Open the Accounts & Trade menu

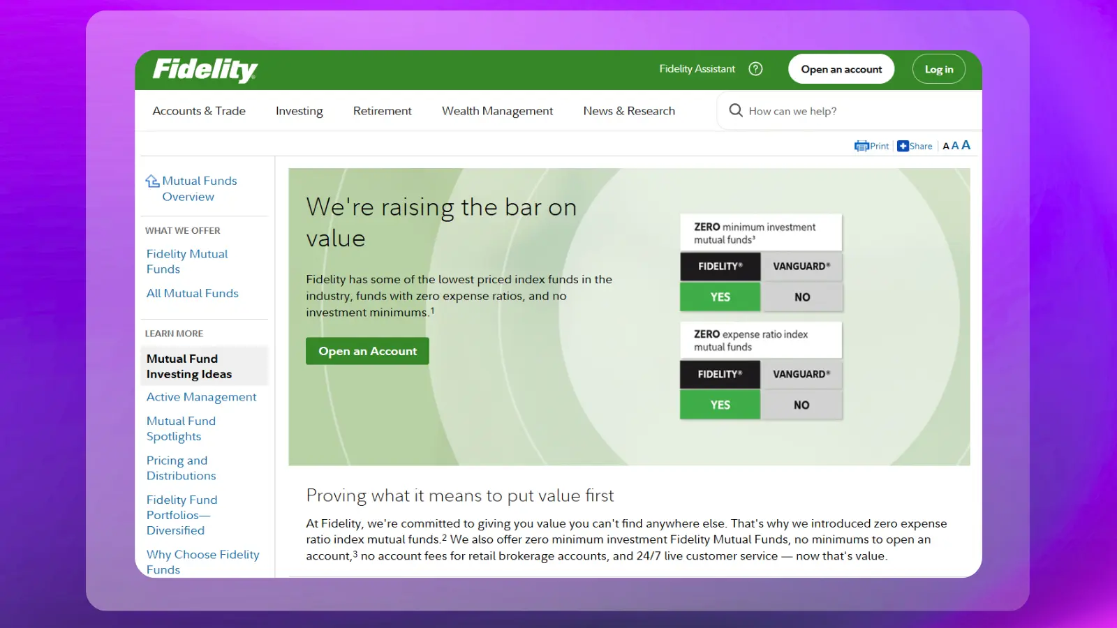coord(199,111)
